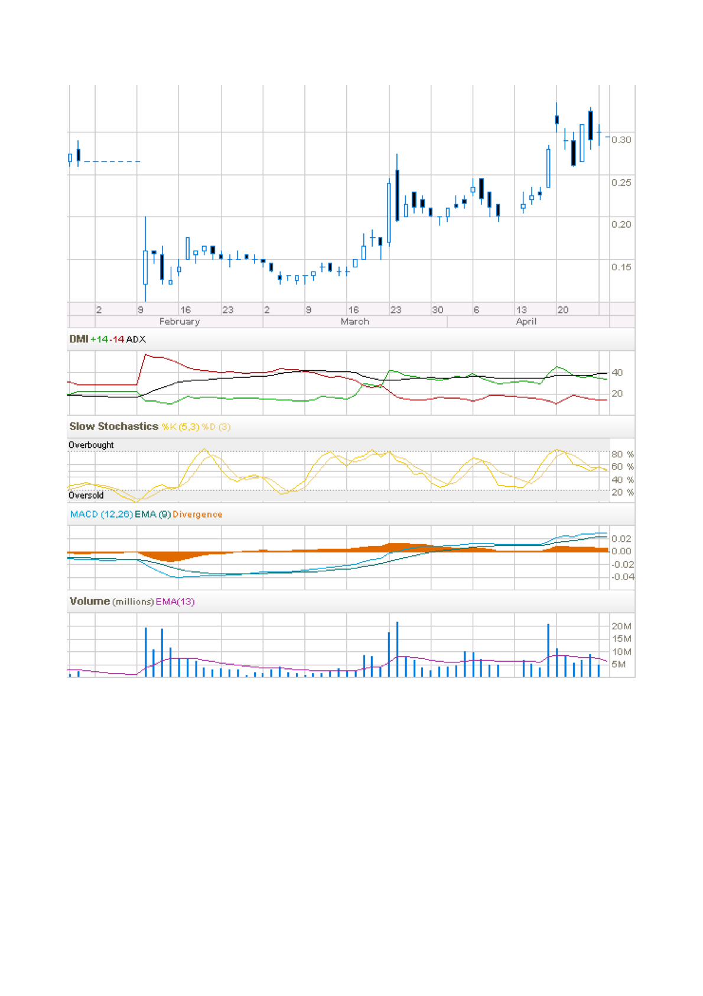Image resolution: width=703 pixels, height=996 pixels.
Task: Select the green +14 DMI legend label
Action: 99,339
